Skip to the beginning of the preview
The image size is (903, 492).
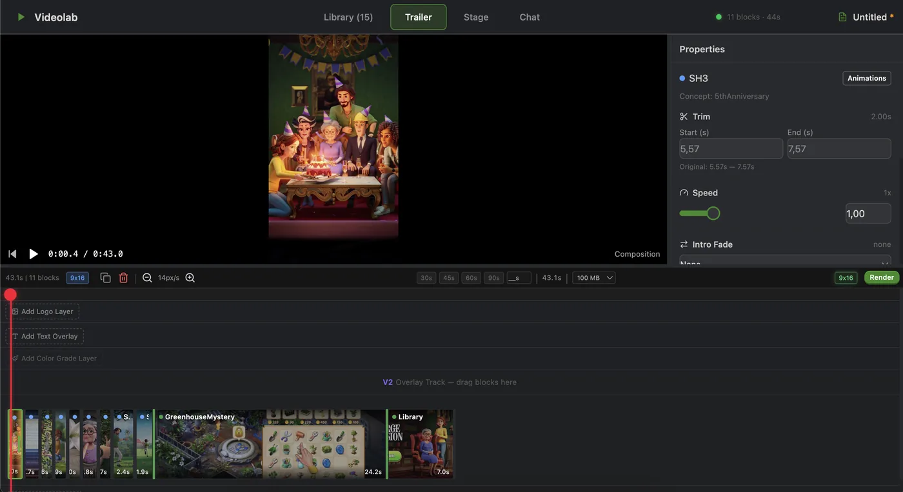pos(12,254)
